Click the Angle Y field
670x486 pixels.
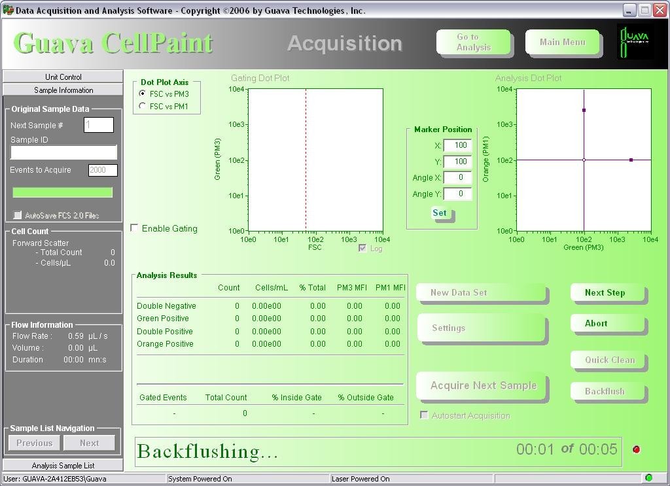[457, 194]
